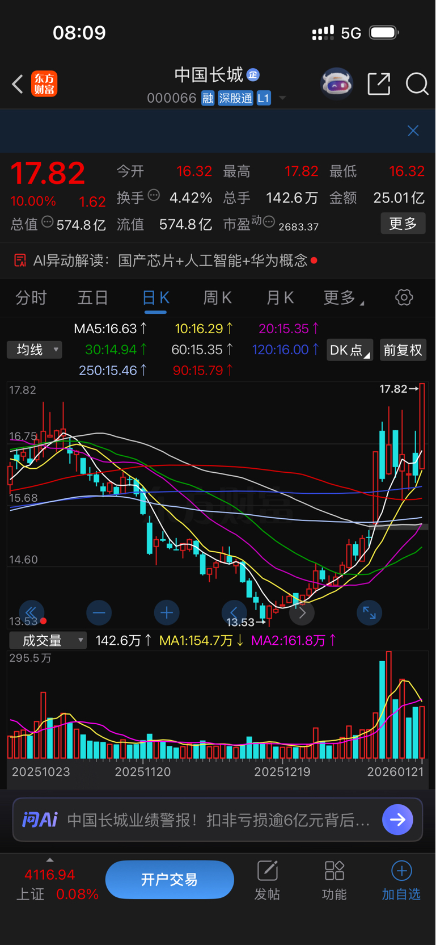Viewport: 436px width, 945px height.
Task: Tap the red 90:15.79 average
Action: [203, 371]
